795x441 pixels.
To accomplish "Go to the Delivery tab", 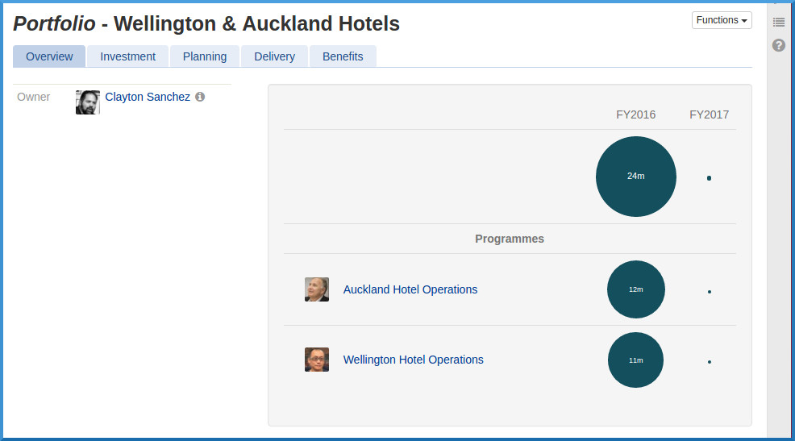I will click(x=274, y=56).
